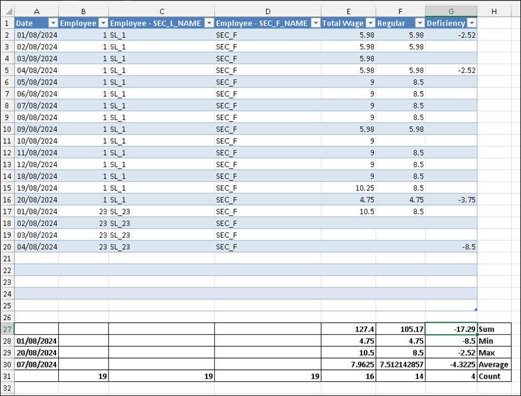Open the Regular column filter dropdown
521x396 pixels.
coord(420,23)
